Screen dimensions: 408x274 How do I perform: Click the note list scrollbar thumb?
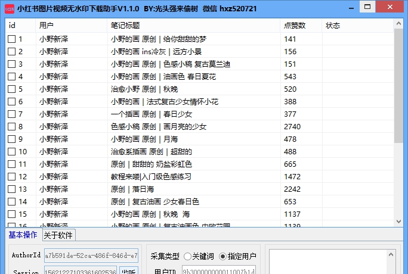point(398,86)
